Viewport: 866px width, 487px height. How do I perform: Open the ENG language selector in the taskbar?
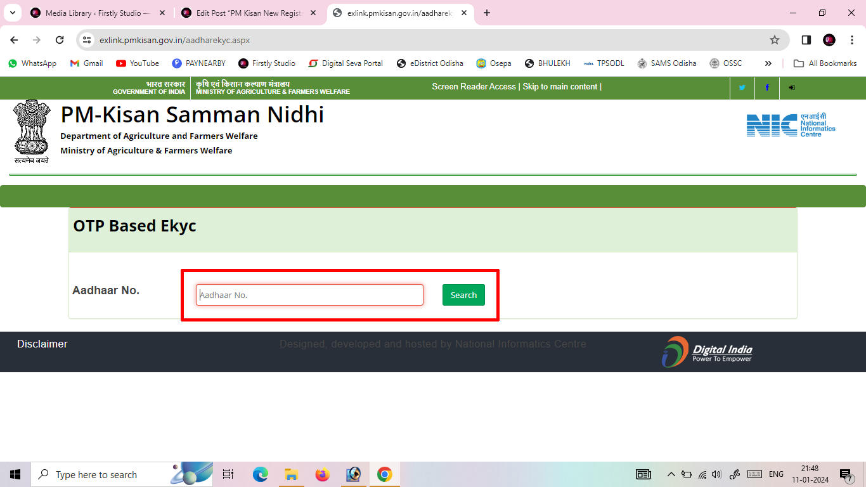pos(776,474)
